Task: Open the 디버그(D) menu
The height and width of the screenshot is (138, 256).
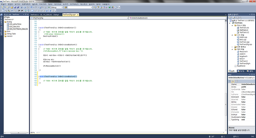Action: (43, 4)
